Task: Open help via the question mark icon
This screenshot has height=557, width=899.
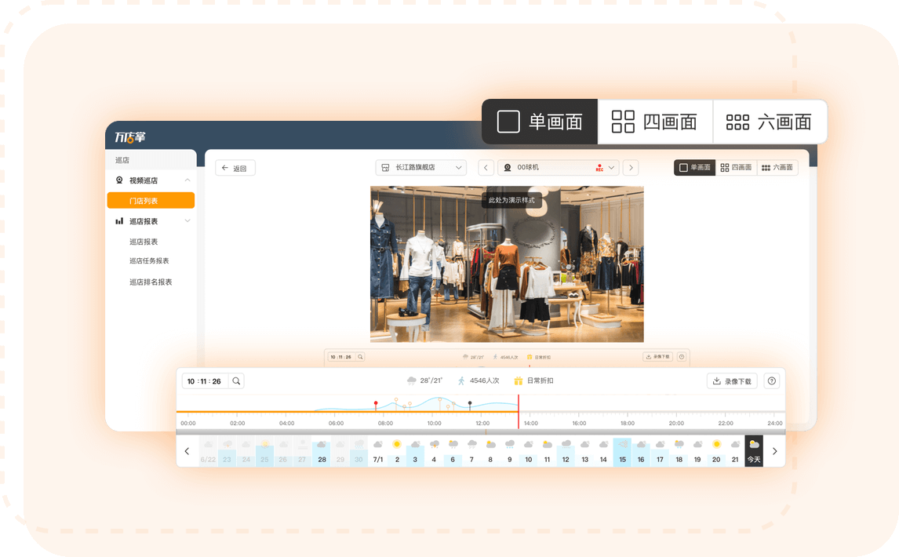Action: click(x=772, y=381)
